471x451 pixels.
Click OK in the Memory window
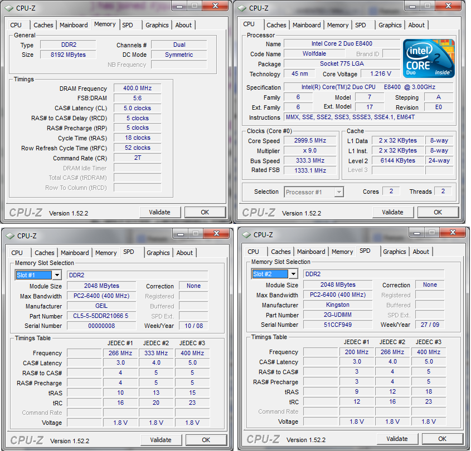click(x=205, y=212)
